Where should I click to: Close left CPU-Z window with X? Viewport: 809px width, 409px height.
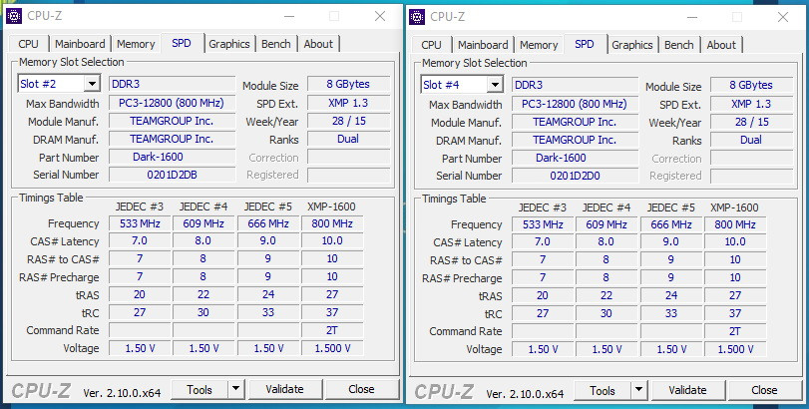380,16
